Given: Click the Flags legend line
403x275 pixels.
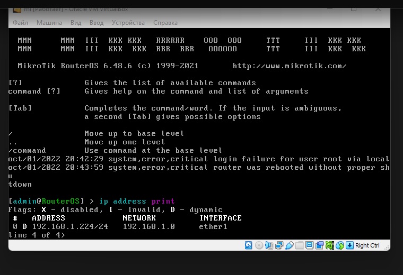Looking at the screenshot, I should [115, 209].
